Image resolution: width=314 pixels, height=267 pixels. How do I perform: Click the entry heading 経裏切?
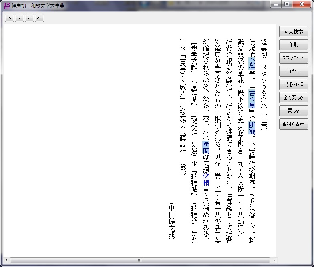pos(264,48)
